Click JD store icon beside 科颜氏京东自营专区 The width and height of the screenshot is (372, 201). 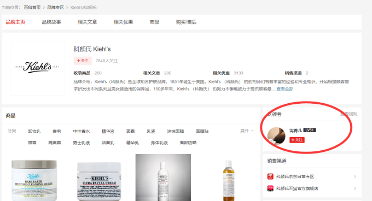point(270,176)
